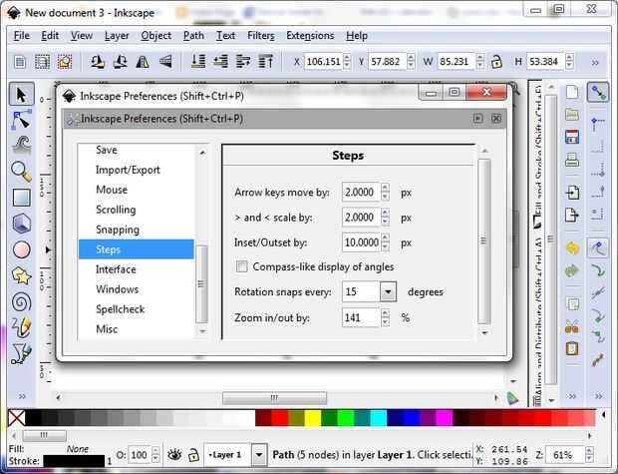Screen dimensions: 618x474
Task: Select the Zoom magnifier tool
Action: (21, 172)
